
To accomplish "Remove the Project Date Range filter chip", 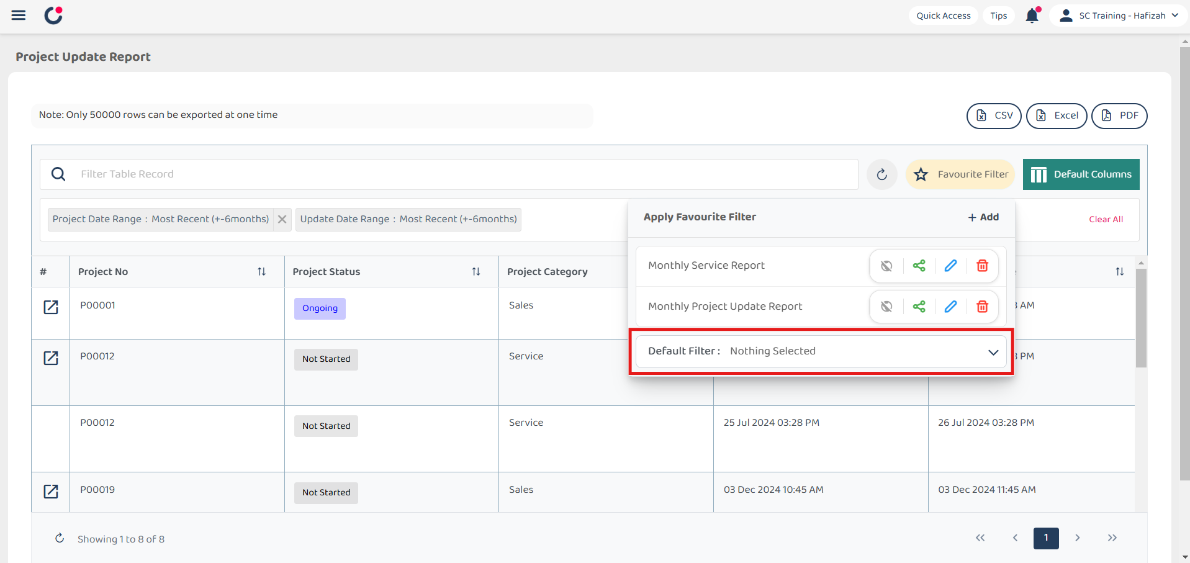I will 282,219.
